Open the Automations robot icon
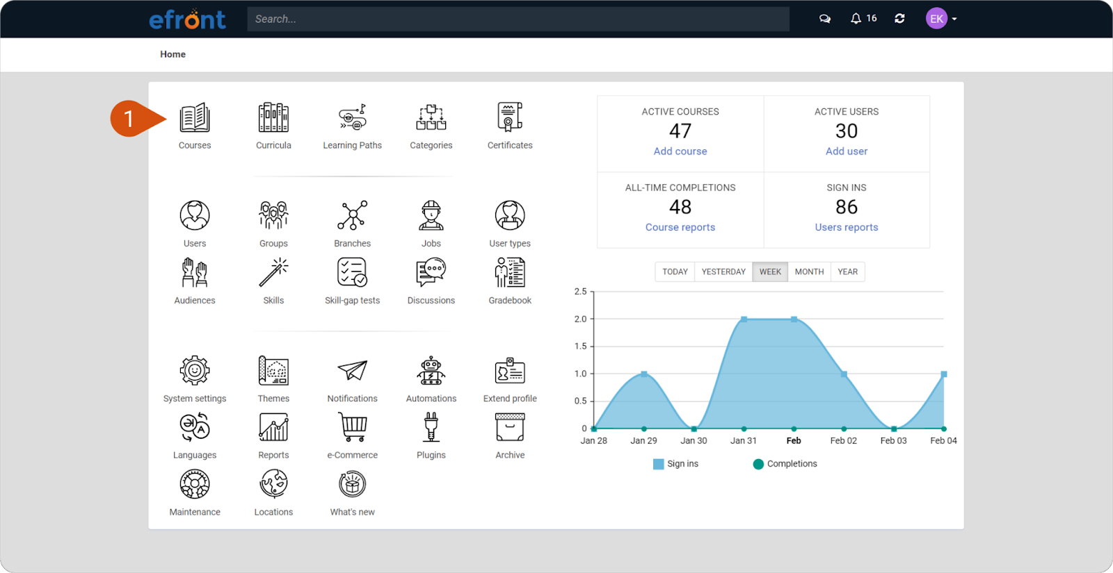1113x573 pixels. coord(431,371)
